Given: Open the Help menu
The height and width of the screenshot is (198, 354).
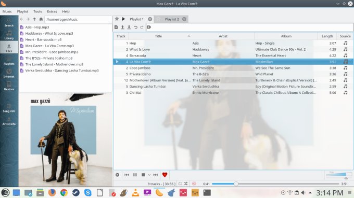Looking at the screenshot, I should [66, 11].
